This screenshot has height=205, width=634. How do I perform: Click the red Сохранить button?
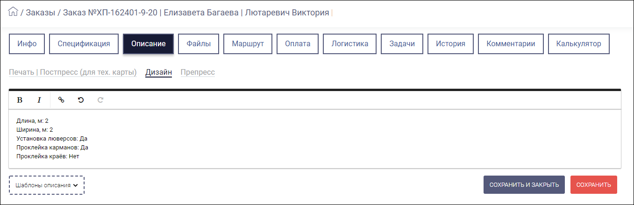click(594, 184)
